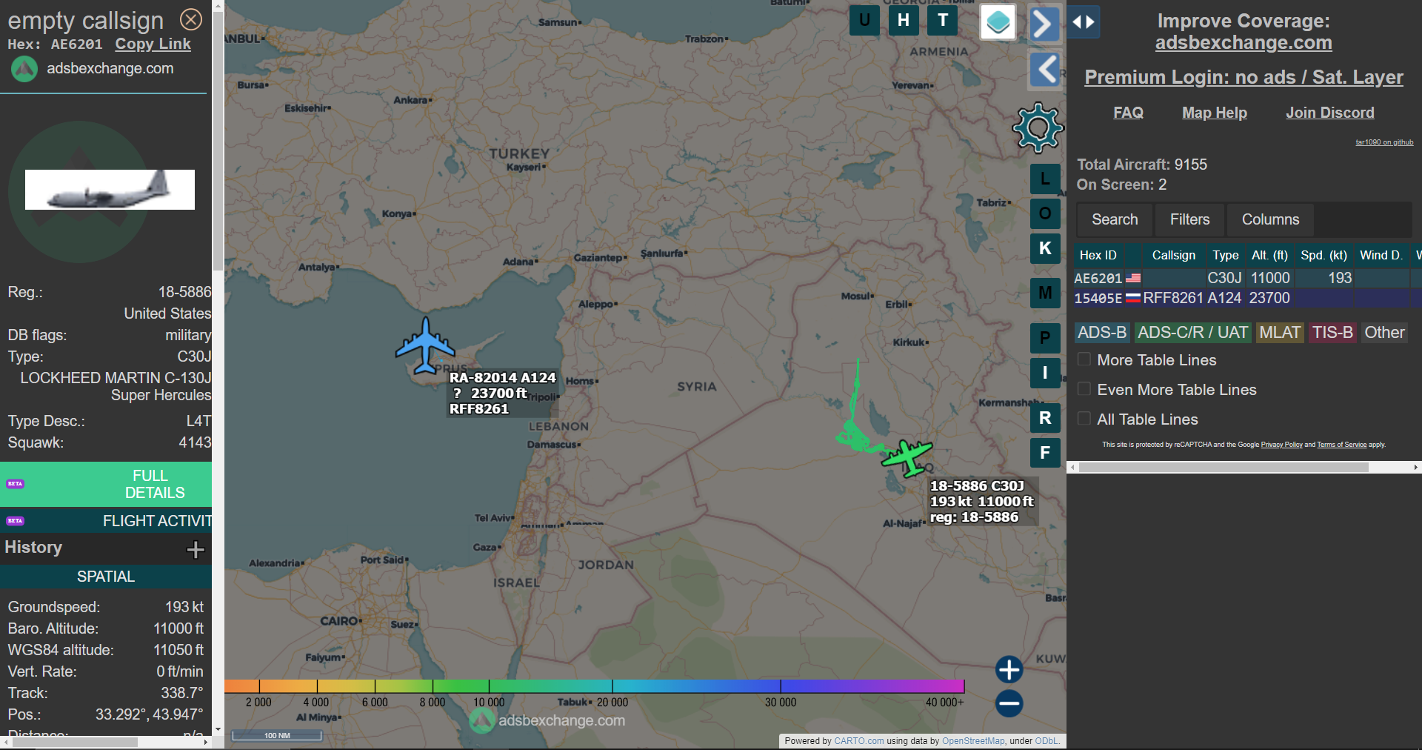
Task: Click the FLIGHT ACTIVITY button
Action: (x=106, y=521)
